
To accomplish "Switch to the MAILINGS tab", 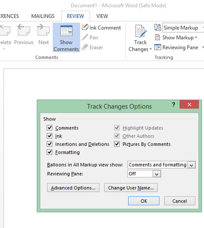I will point(43,16).
